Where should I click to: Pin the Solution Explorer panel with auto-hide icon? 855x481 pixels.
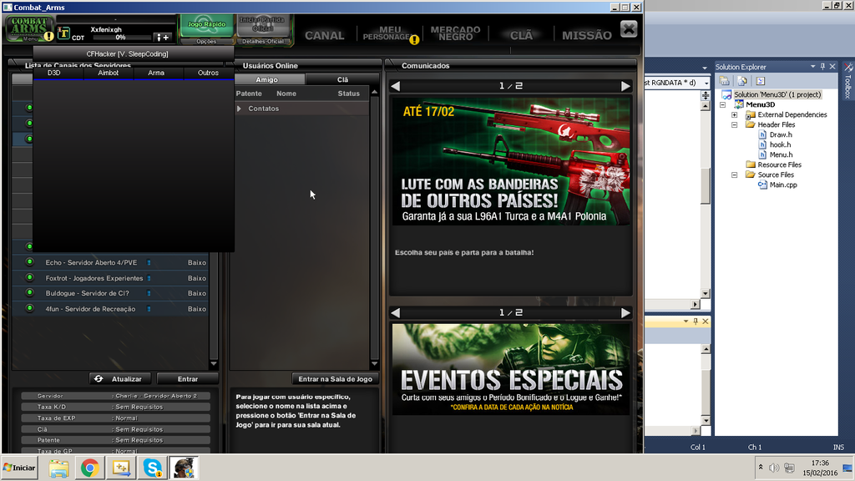coord(821,67)
